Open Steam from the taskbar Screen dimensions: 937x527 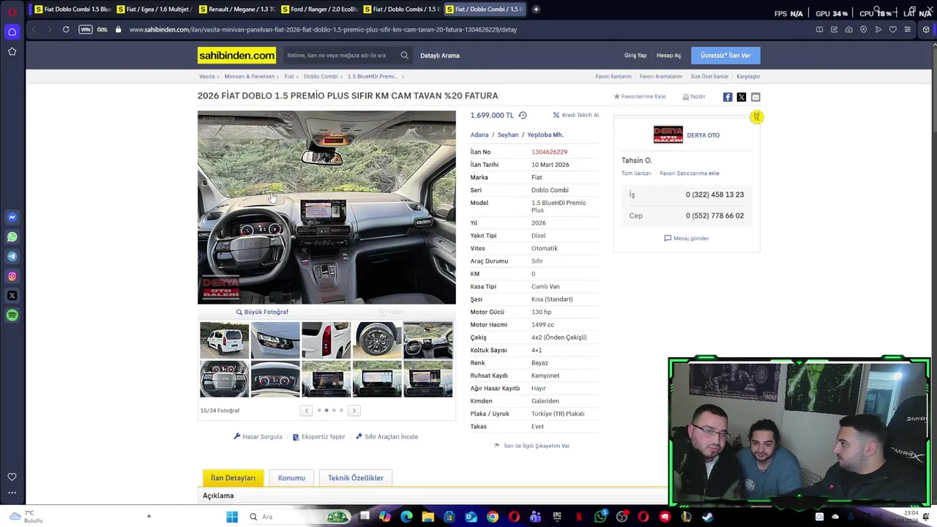(x=708, y=517)
